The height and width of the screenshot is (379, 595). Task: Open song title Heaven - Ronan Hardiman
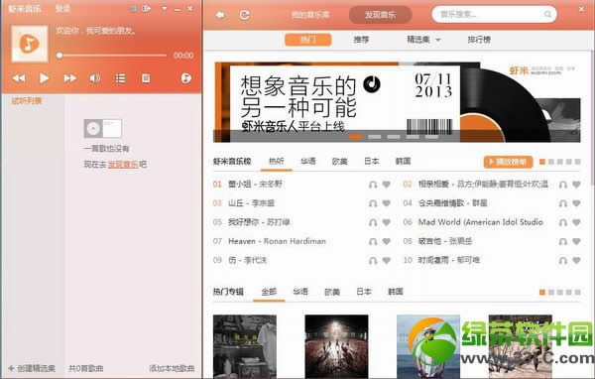pyautogui.click(x=277, y=241)
